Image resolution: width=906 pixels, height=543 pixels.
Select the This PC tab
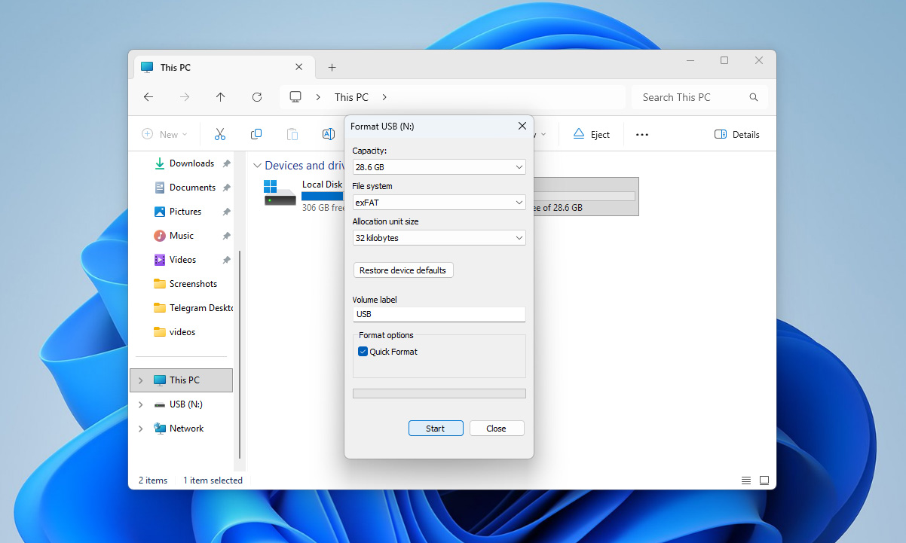(x=173, y=67)
